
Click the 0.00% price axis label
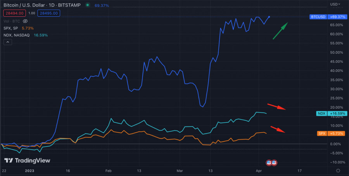(336, 144)
